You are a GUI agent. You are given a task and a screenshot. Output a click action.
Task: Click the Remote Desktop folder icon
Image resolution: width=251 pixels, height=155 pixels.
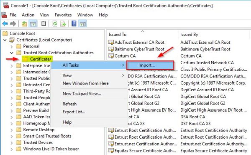click(18, 130)
